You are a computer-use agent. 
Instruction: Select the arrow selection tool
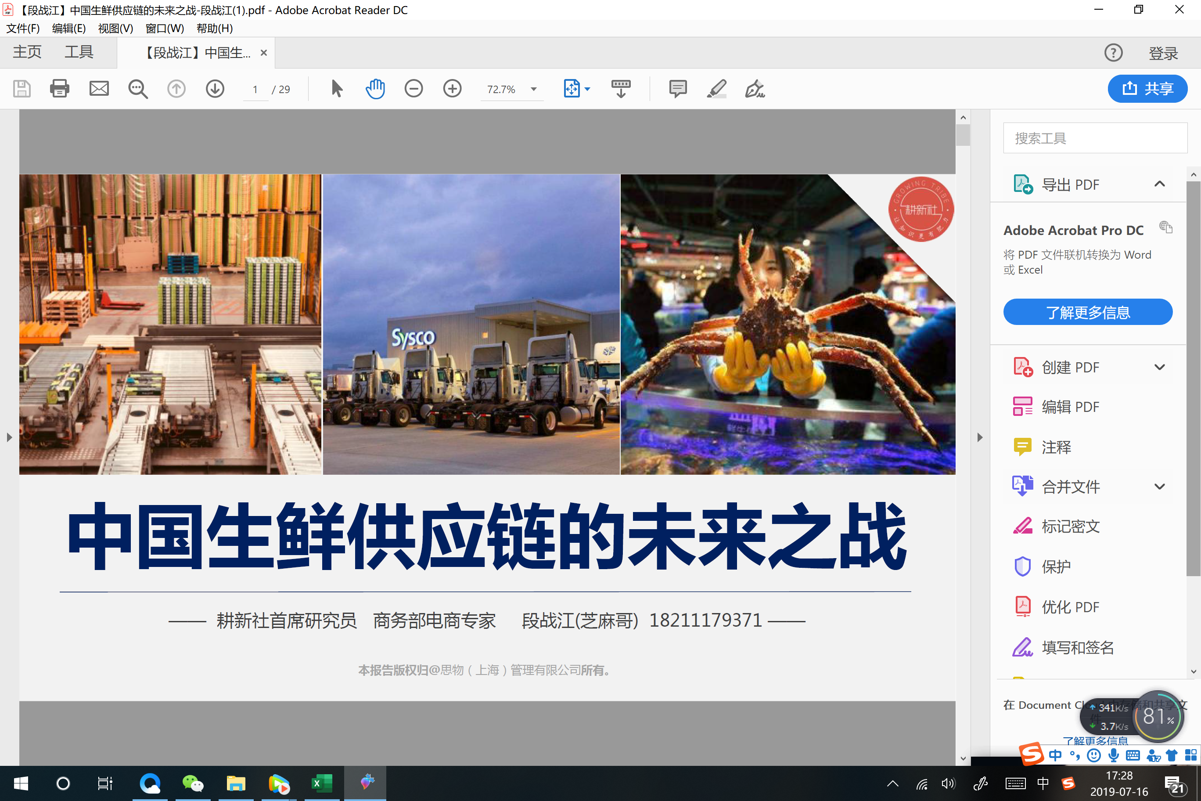337,89
